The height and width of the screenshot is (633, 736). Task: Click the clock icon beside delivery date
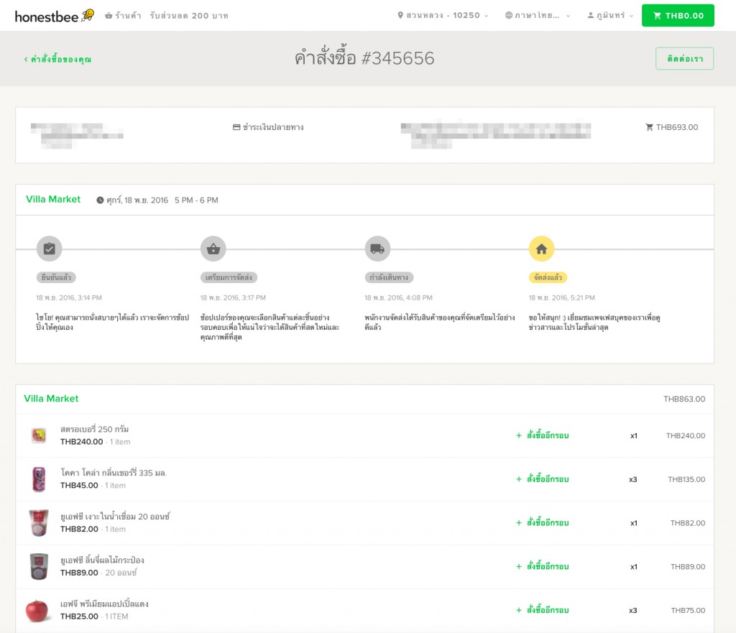click(x=100, y=200)
